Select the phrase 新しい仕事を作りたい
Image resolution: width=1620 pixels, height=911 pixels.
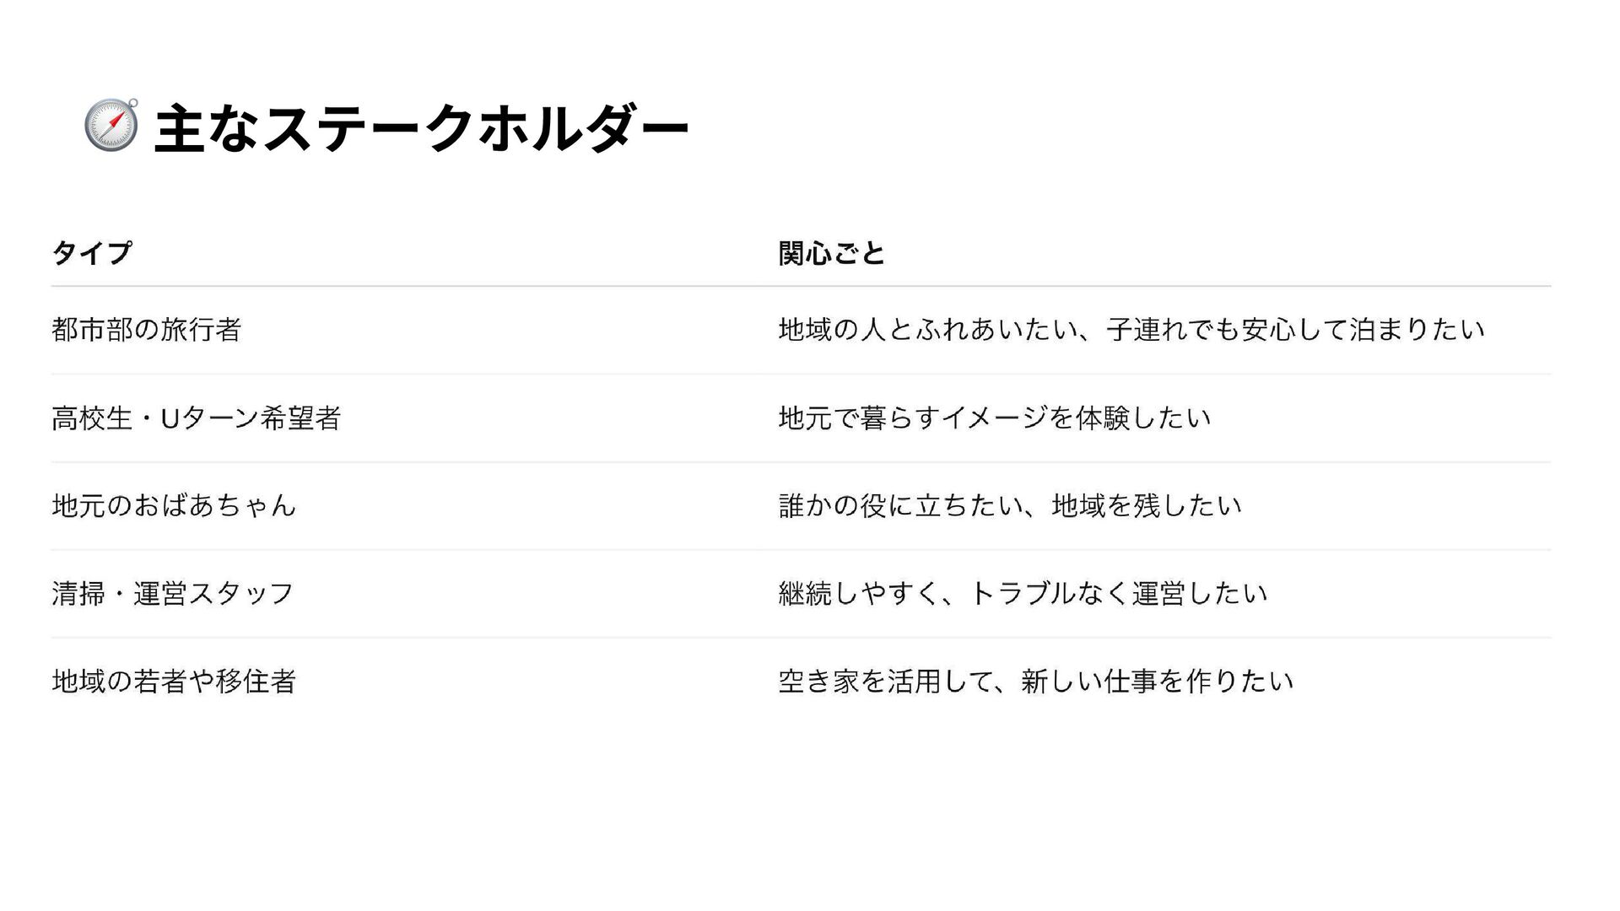pos(1157,681)
